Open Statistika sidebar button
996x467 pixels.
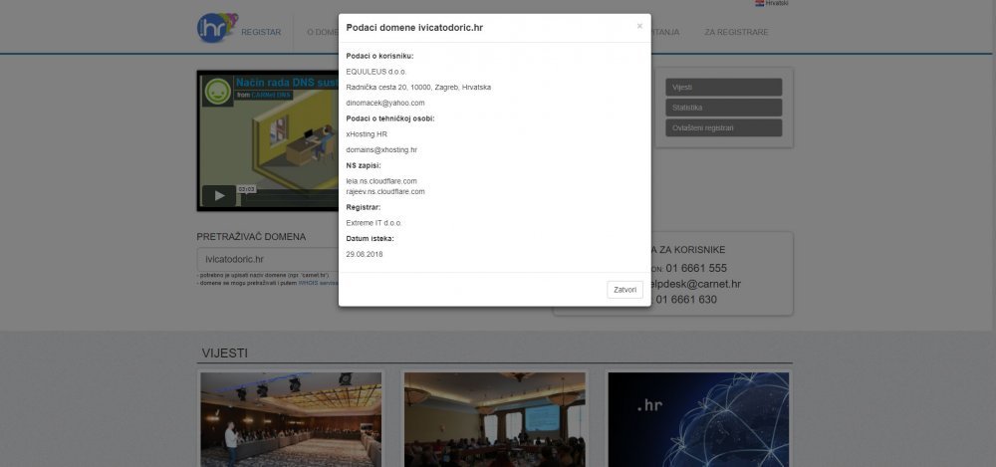(723, 108)
